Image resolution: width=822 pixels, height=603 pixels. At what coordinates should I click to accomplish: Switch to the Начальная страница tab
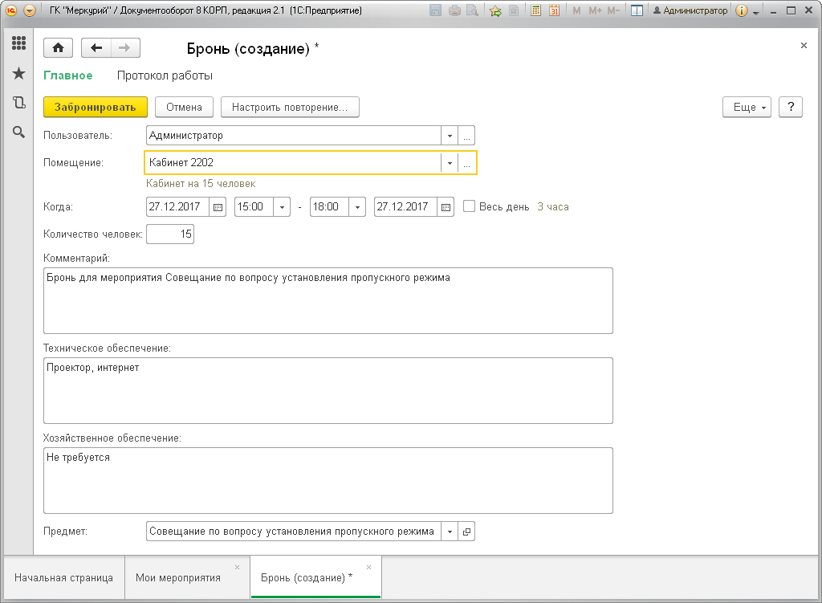click(63, 577)
